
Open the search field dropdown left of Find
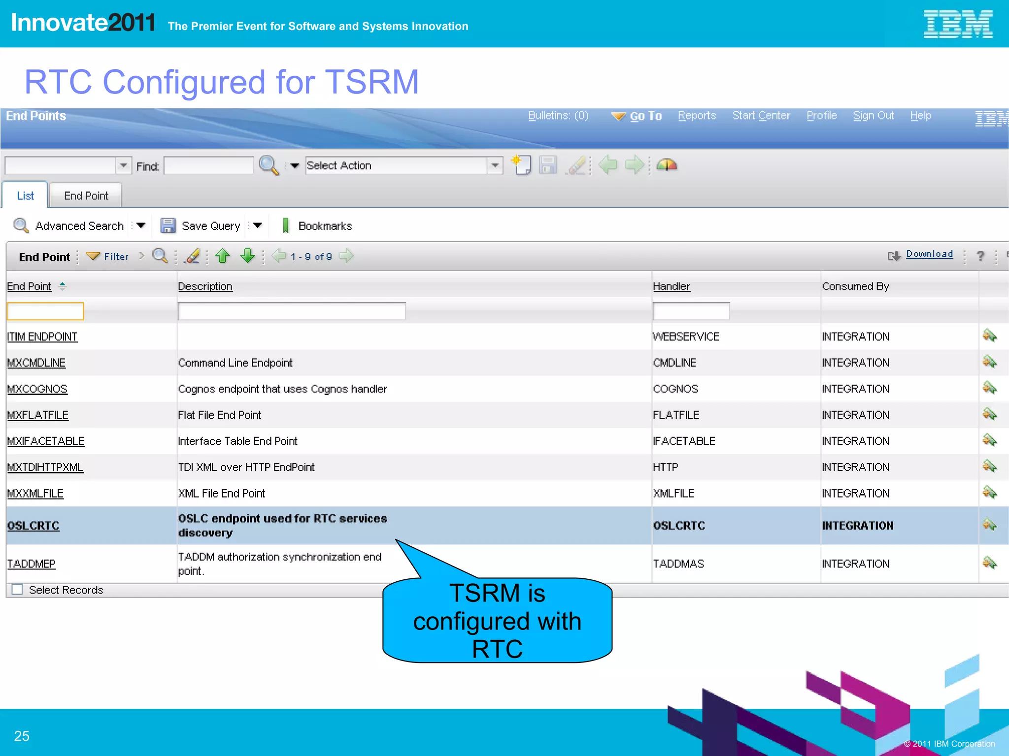(x=123, y=165)
